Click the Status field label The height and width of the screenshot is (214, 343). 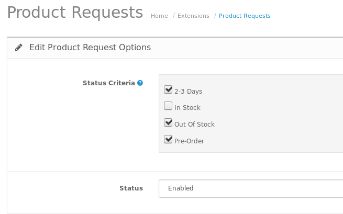[x=131, y=188]
